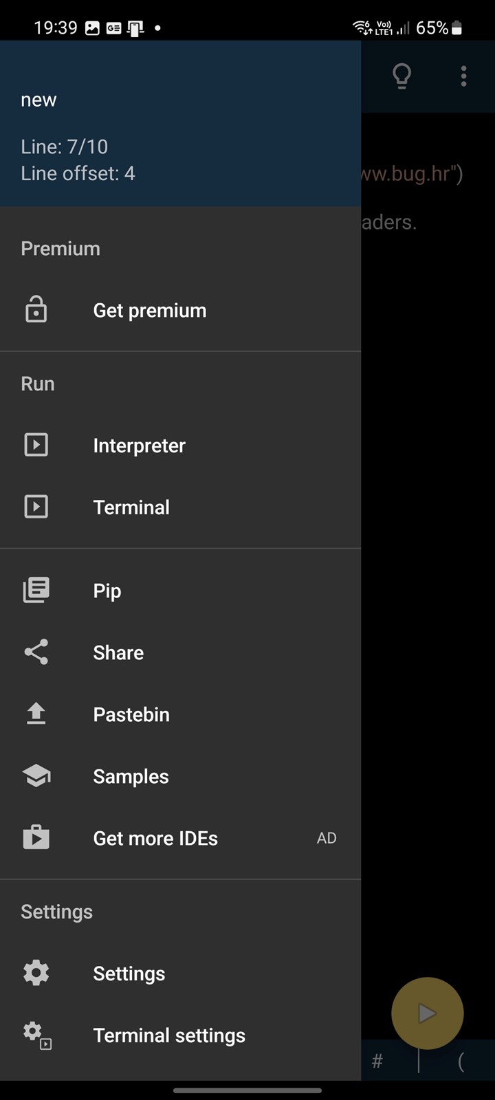Open Terminal settings entry

tap(169, 1035)
